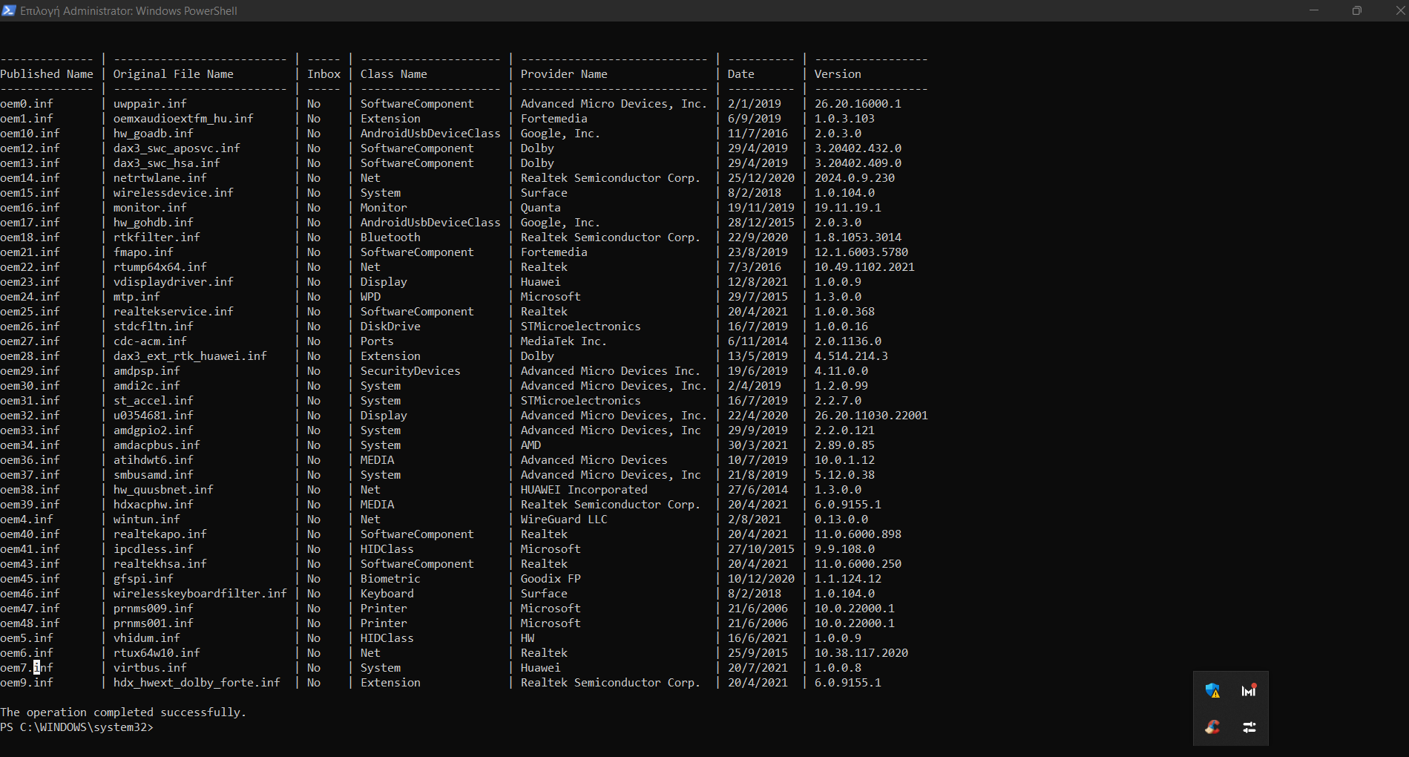Click version 2024.0.9.230
The height and width of the screenshot is (757, 1409).
point(855,178)
